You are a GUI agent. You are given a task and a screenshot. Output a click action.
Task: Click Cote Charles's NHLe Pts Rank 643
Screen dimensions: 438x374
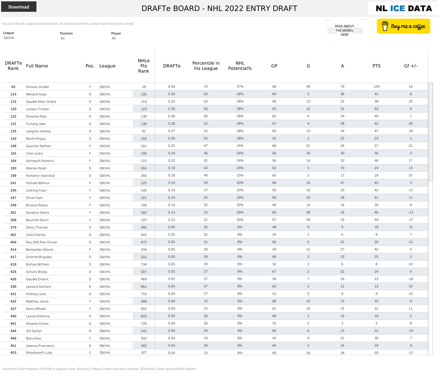click(x=144, y=235)
